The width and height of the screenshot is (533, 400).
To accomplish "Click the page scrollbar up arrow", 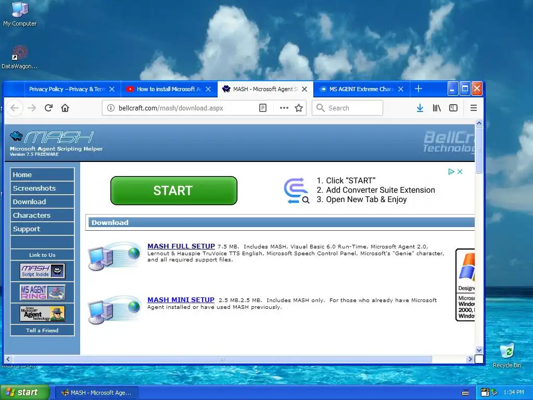I will tap(479, 123).
